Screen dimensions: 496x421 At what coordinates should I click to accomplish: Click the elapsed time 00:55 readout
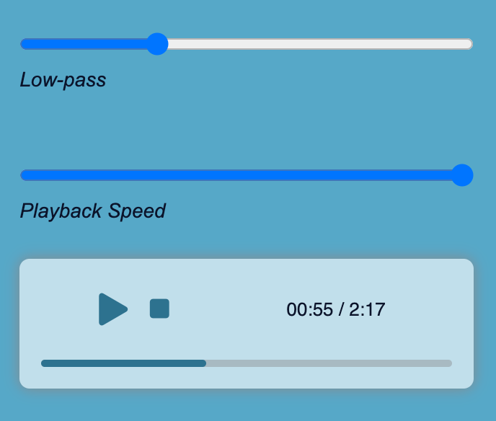coord(310,309)
